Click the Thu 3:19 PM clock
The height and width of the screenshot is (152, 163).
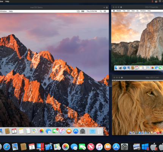pyautogui.click(x=92, y=11)
